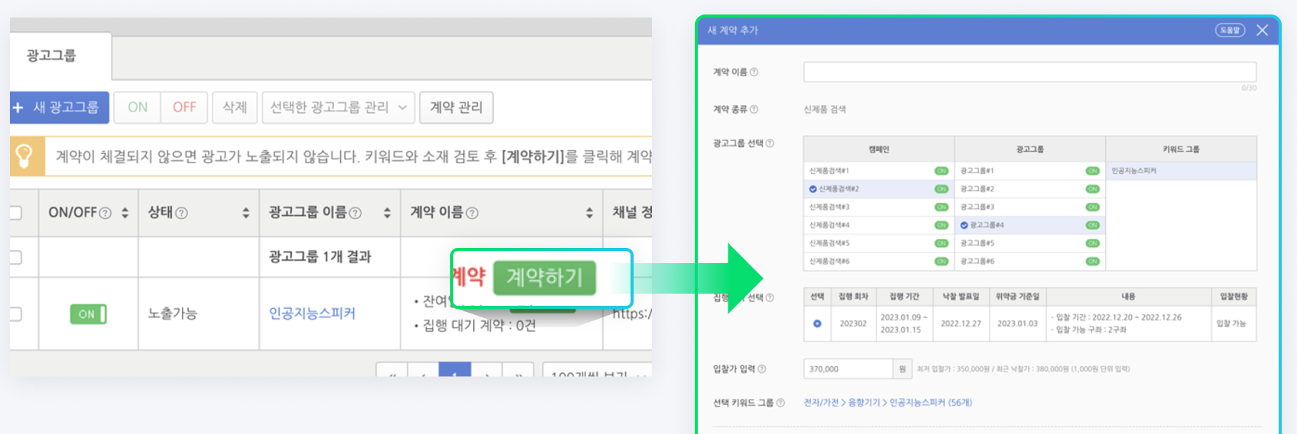Click help icon in 광고그룹 이름 column header

(355, 214)
